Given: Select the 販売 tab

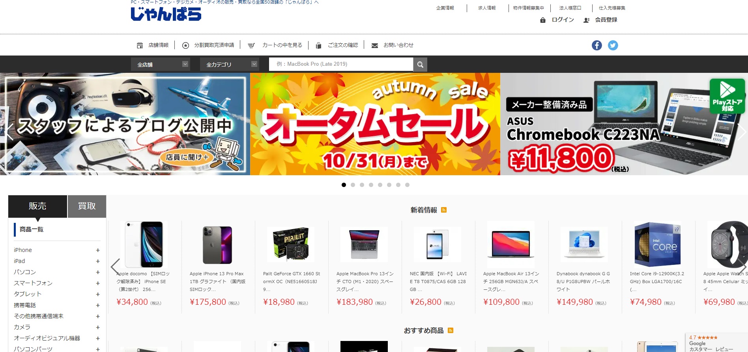Looking at the screenshot, I should click(37, 206).
